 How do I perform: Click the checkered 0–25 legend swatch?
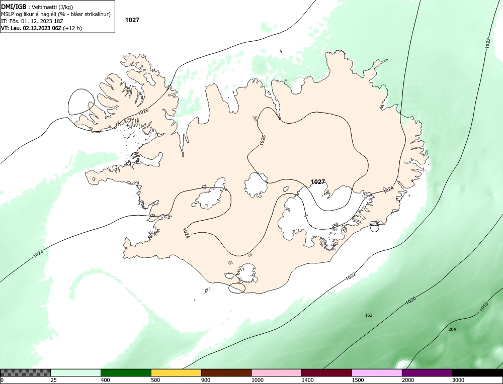25,372
